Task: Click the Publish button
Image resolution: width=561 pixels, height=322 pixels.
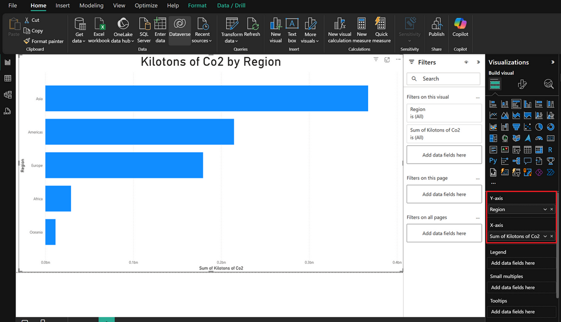Action: [437, 28]
